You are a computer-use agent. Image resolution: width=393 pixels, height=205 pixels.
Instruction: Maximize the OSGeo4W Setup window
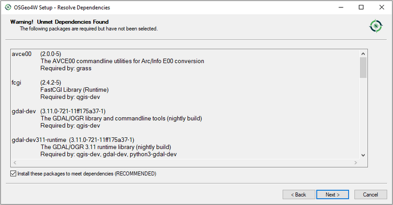[361, 7]
